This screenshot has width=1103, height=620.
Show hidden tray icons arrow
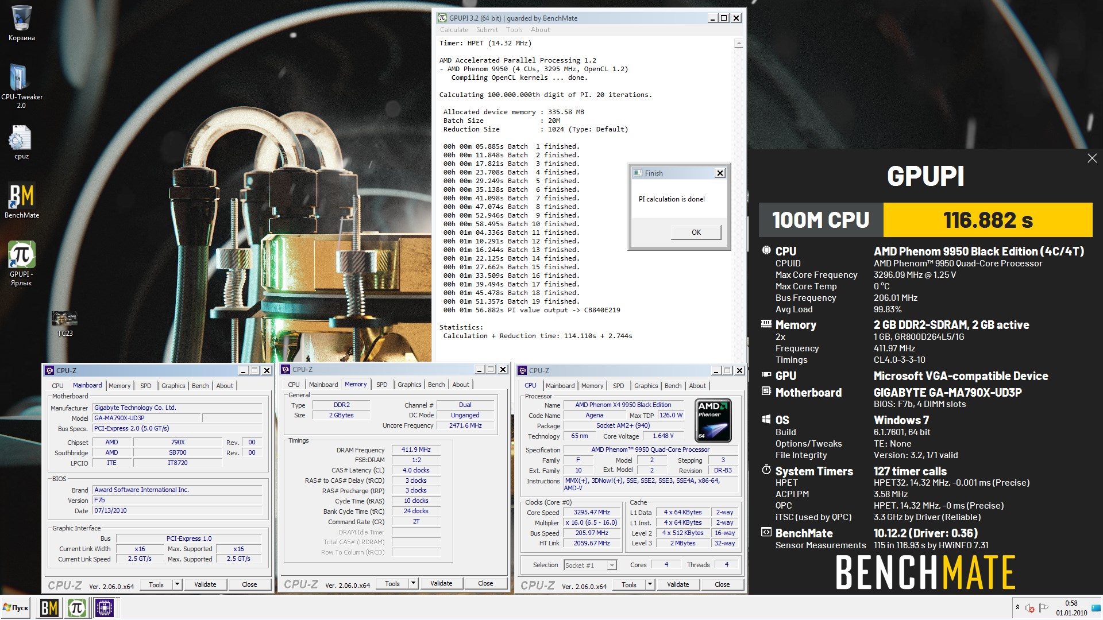click(x=1017, y=607)
